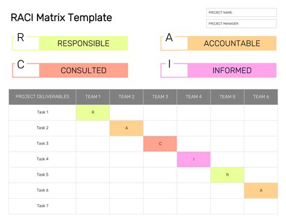Click the PROJECT DELIVERABLES column header
Image resolution: width=286 pixels, height=221 pixels.
(42, 97)
